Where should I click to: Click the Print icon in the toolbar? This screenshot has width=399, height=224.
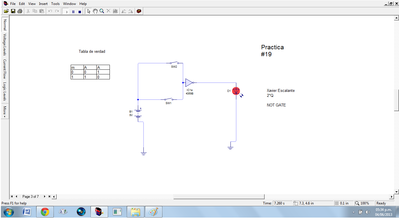[x=20, y=11]
